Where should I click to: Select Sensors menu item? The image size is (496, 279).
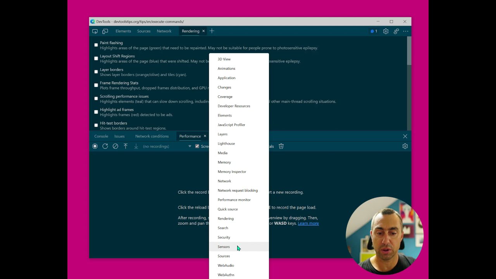click(x=239, y=247)
